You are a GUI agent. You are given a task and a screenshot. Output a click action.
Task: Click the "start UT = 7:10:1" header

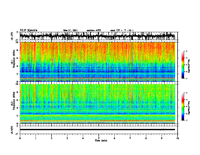(122, 30)
